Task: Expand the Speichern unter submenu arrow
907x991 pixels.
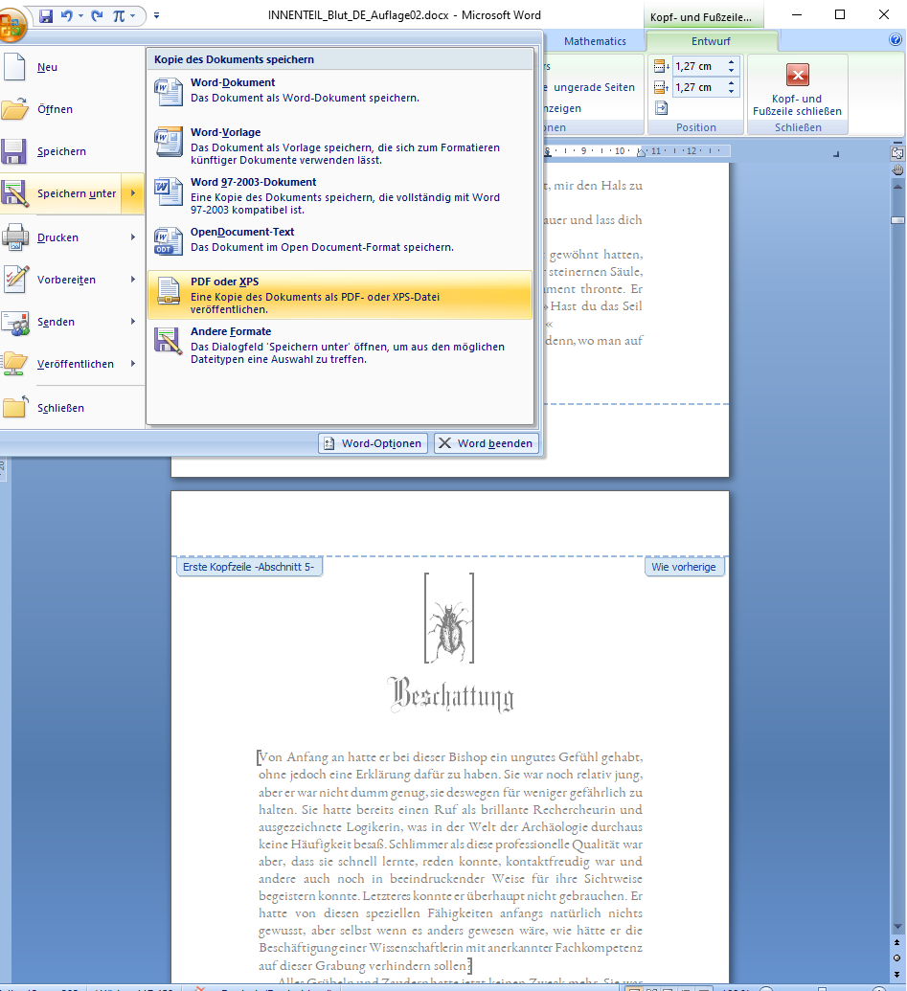Action: 133,193
